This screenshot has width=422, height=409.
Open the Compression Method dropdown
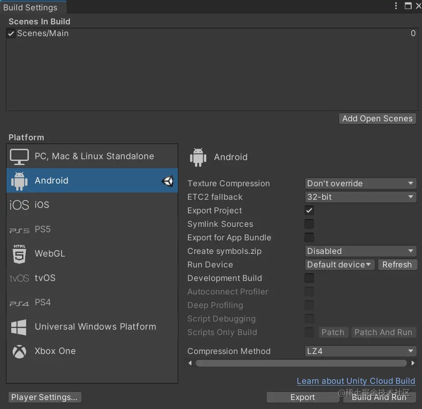(360, 351)
